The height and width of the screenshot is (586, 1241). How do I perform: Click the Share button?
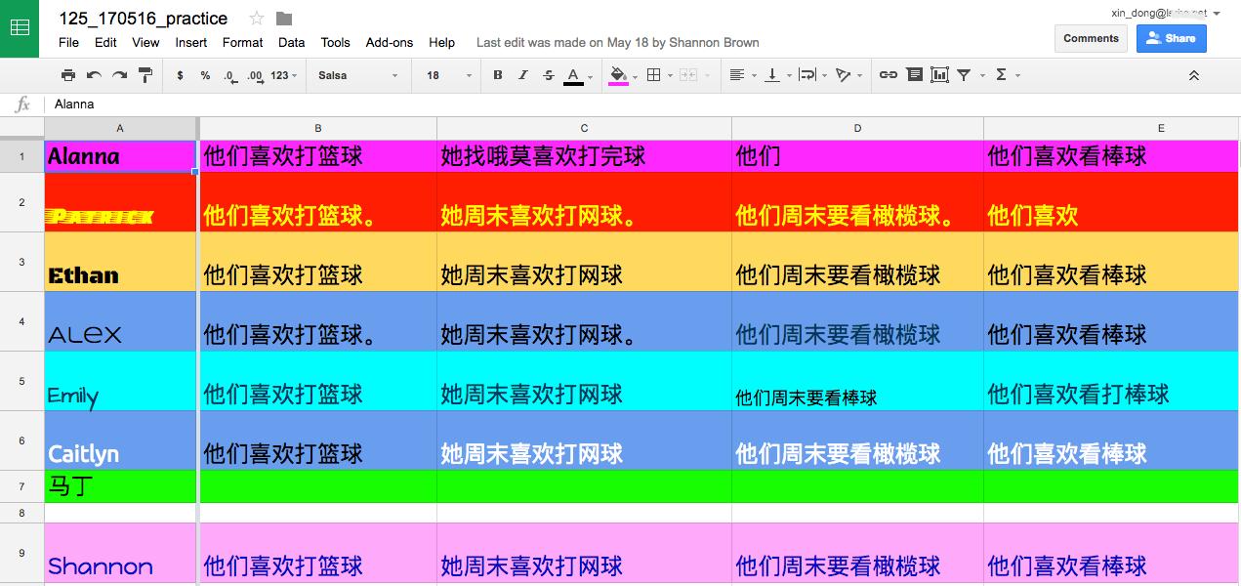click(x=1171, y=38)
